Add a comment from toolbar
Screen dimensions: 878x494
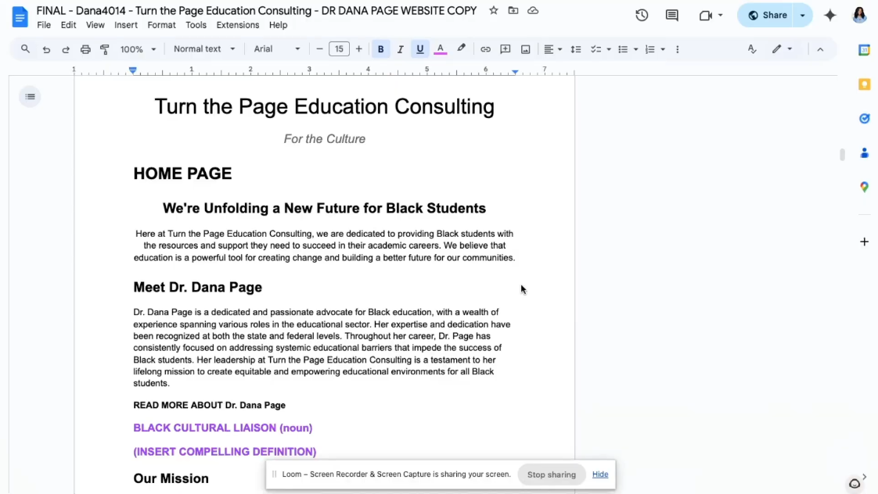505,49
